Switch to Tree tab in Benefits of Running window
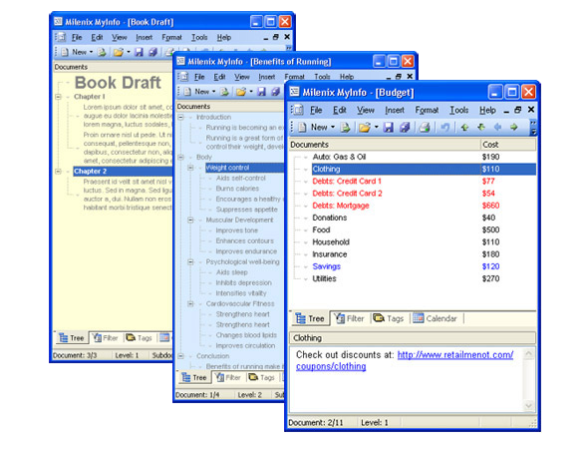 click(x=194, y=377)
